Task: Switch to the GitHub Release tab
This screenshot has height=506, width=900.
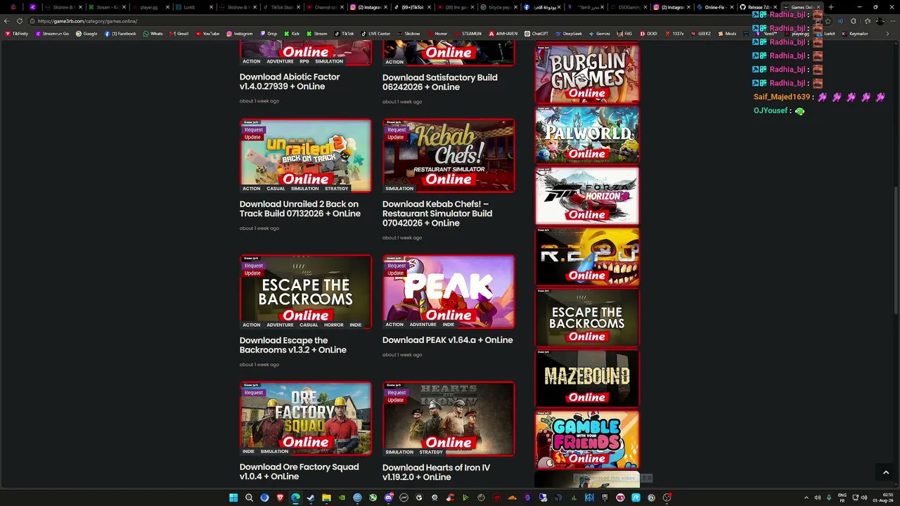Action: [757, 7]
